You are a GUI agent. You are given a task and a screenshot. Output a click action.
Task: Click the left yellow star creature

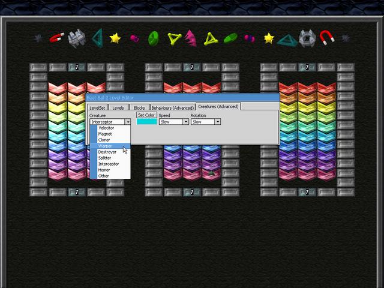(x=115, y=38)
